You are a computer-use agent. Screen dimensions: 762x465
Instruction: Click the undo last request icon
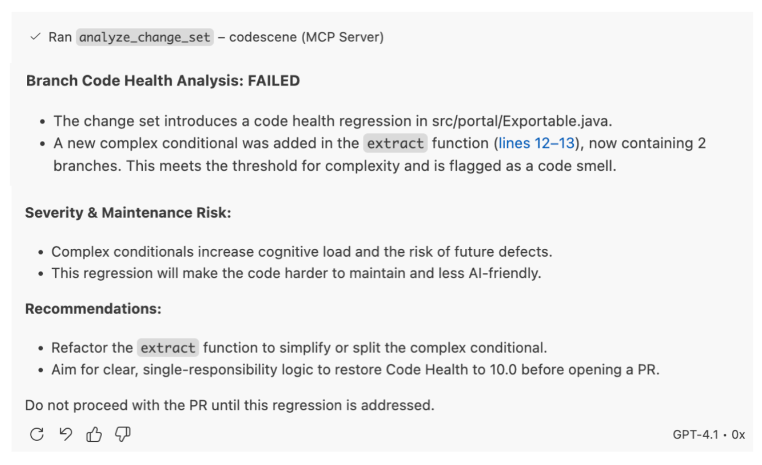click(x=65, y=434)
